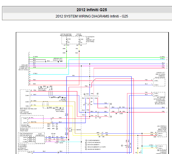Click "SEDAN" arrow label near connector M17
Image resolution: width=172 pixels, height=154 pixels.
click(78, 130)
